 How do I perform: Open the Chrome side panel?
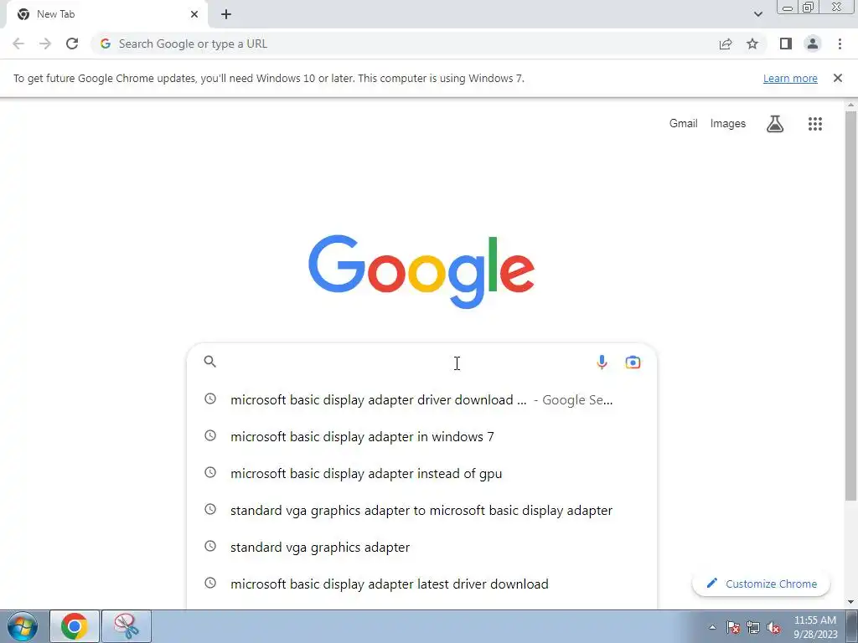(786, 44)
